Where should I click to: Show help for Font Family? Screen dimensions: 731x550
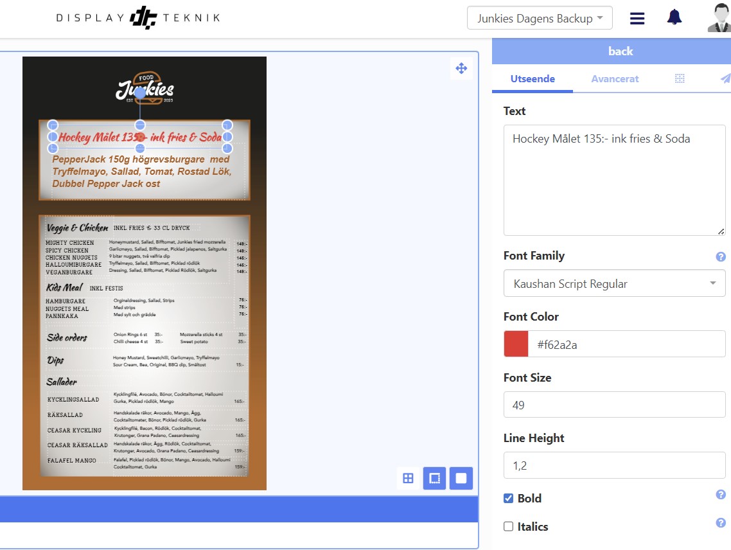click(720, 256)
